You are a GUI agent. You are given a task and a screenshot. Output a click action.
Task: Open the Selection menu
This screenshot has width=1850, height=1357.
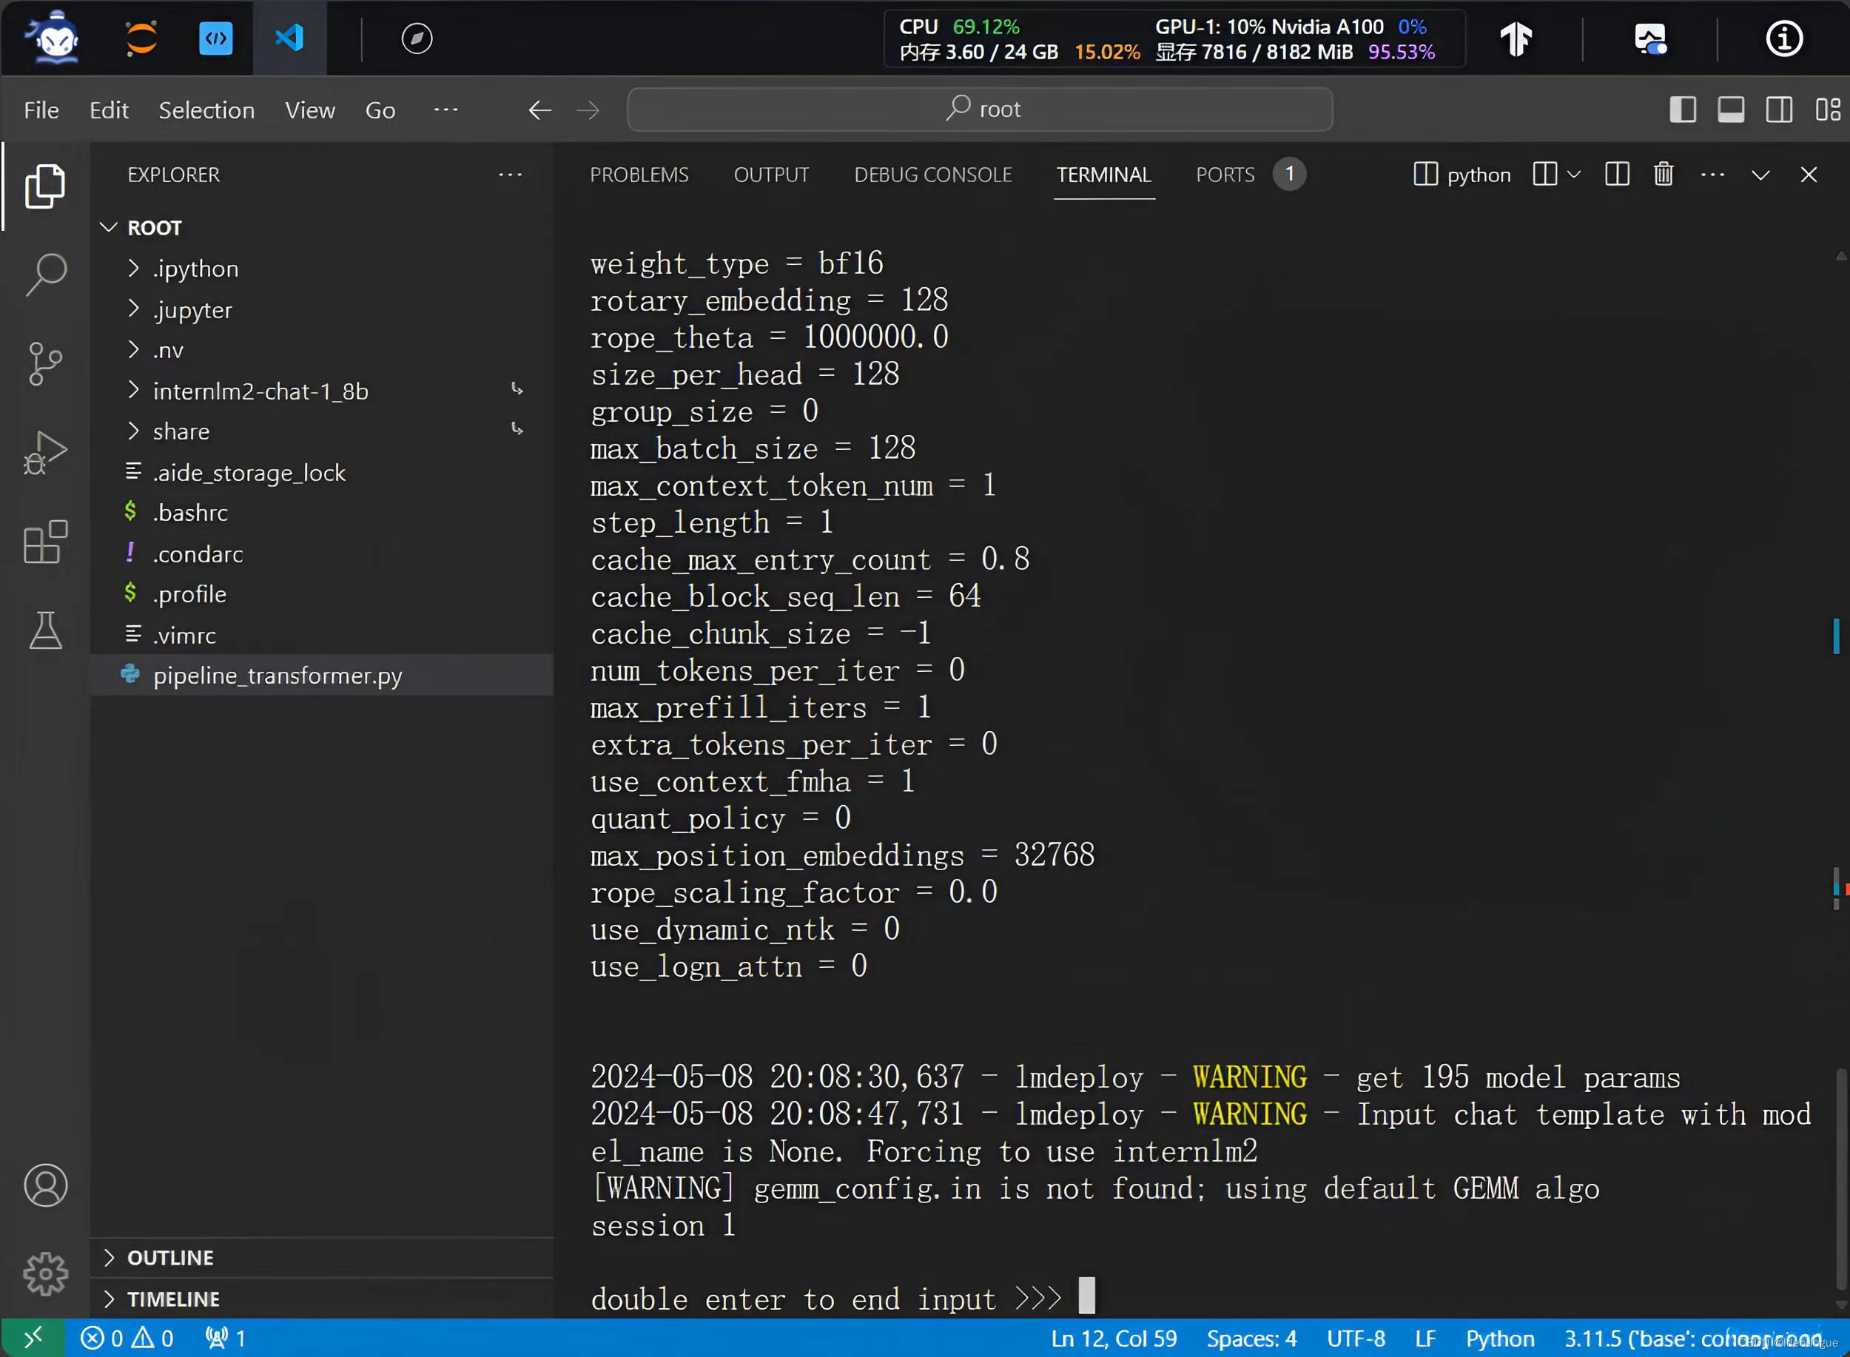pos(206,110)
